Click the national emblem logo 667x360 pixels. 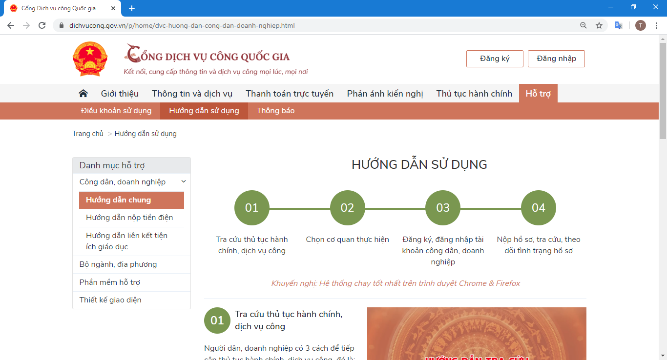(90, 59)
